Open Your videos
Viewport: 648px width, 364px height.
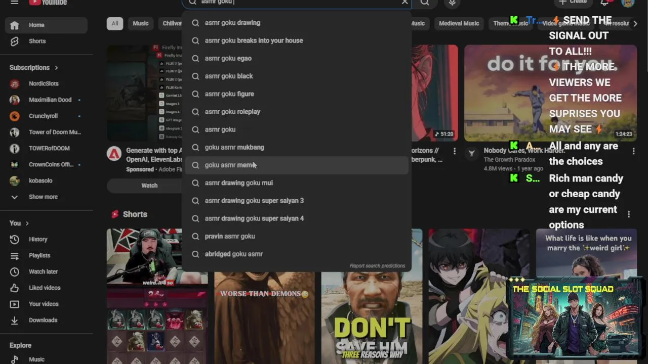click(x=47, y=304)
